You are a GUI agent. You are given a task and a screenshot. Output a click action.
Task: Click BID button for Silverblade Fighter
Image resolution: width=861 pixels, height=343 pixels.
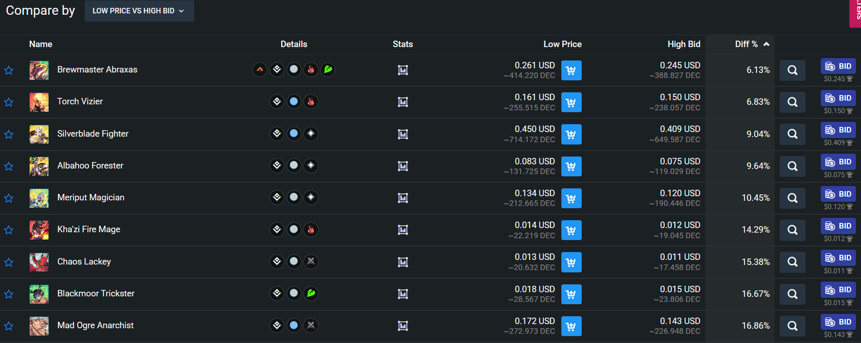(x=838, y=130)
